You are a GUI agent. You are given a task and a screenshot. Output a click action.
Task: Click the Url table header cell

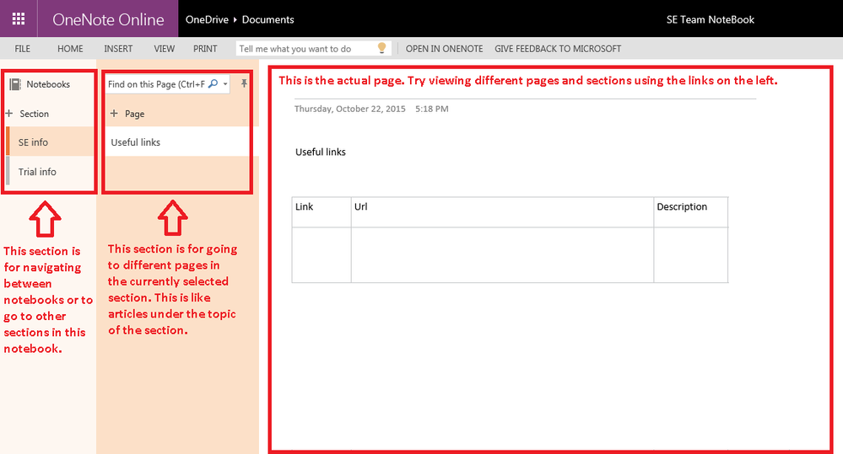tap(502, 212)
